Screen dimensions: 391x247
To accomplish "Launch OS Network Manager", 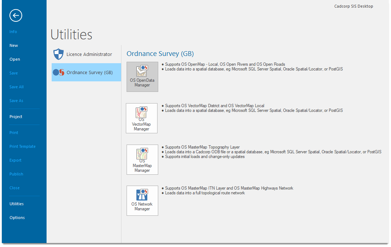I will (142, 201).
